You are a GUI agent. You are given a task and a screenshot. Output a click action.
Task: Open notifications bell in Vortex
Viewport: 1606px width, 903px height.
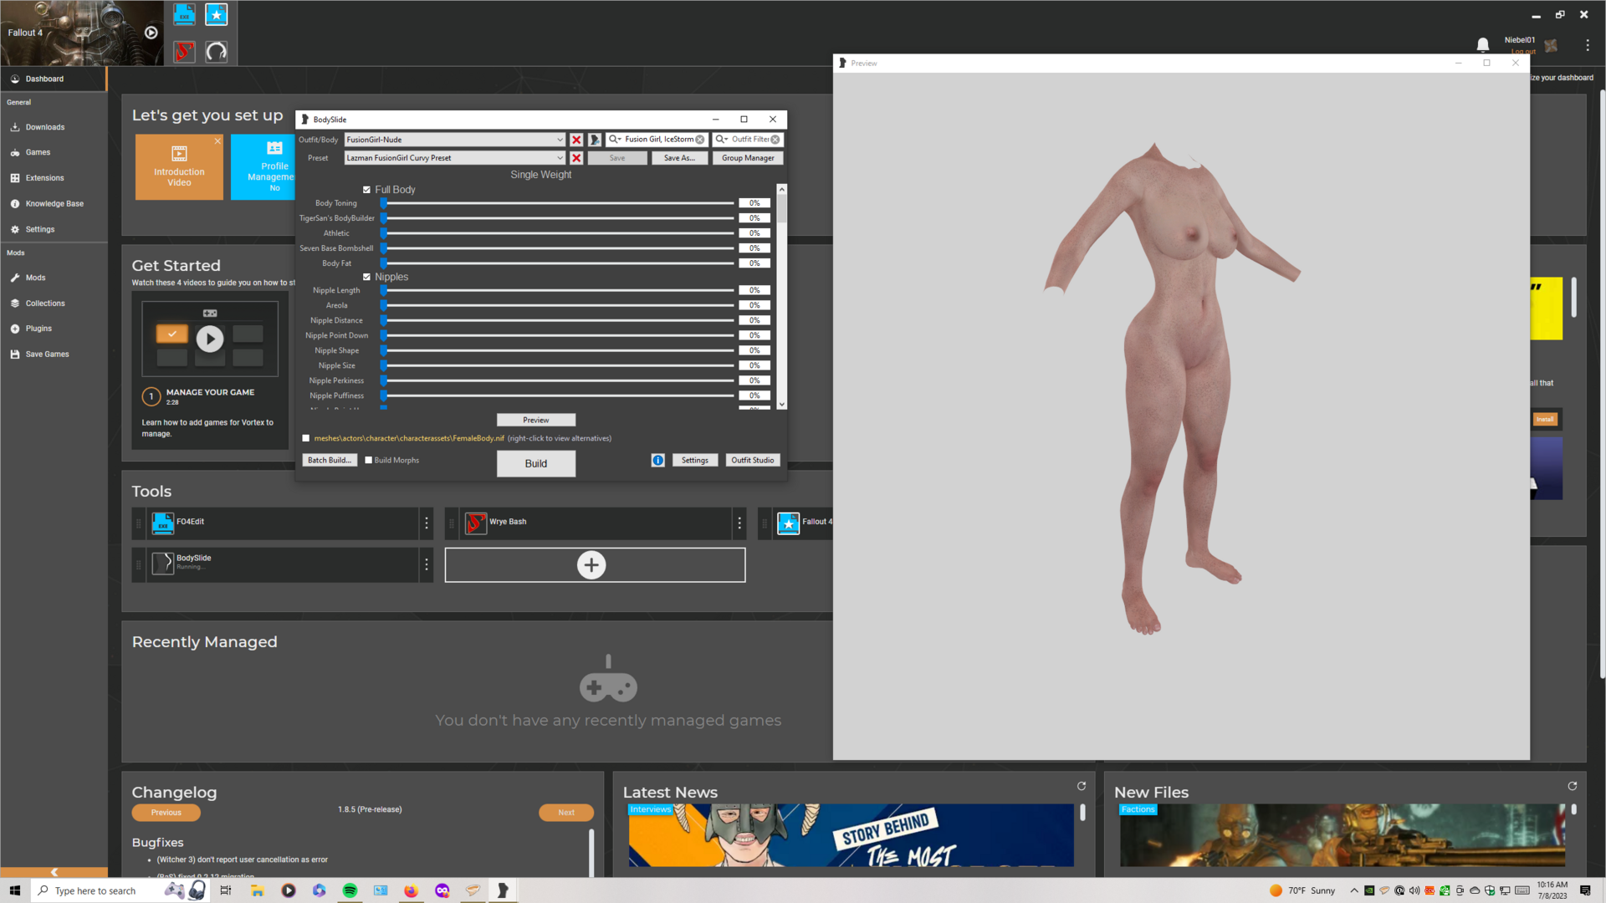1482,44
